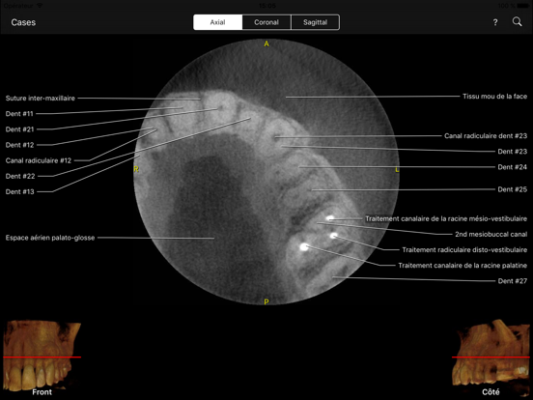The image size is (533, 400).
Task: Click 'Traitement canalaire de la racine mésio-vestibulaire' label
Action: [446, 218]
